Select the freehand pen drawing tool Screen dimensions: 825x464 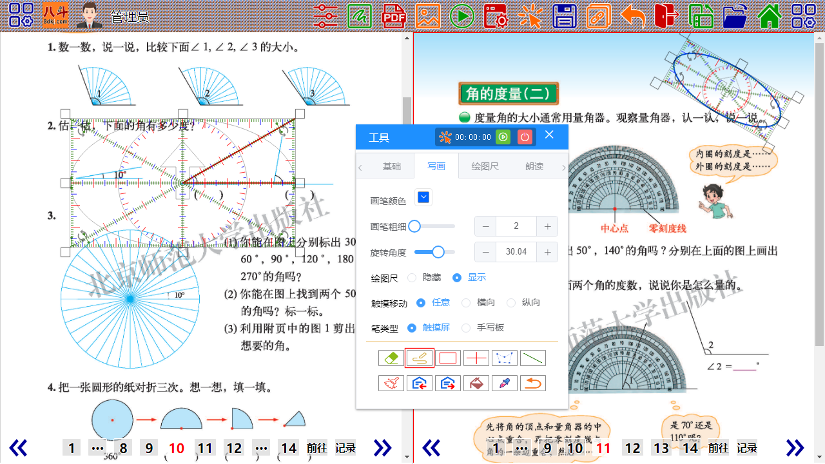click(420, 358)
